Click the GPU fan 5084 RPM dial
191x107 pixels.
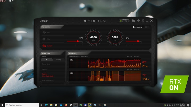click(x=115, y=38)
